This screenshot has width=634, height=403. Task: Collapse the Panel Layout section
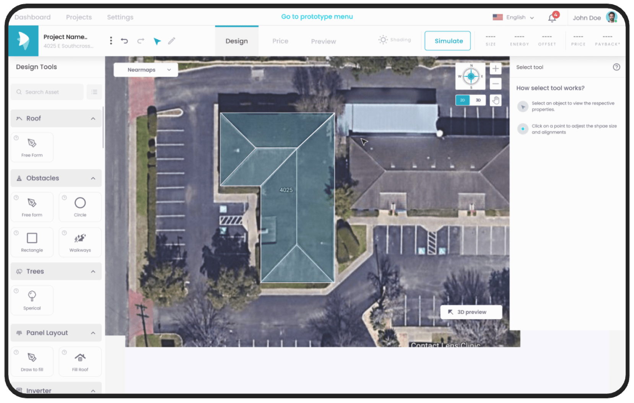pyautogui.click(x=93, y=333)
